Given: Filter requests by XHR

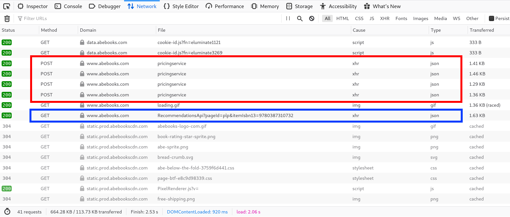Looking at the screenshot, I should click(385, 18).
